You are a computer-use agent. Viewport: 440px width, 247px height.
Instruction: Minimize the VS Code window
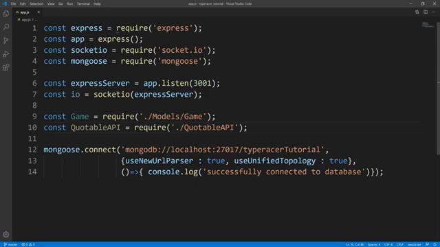pos(411,3)
